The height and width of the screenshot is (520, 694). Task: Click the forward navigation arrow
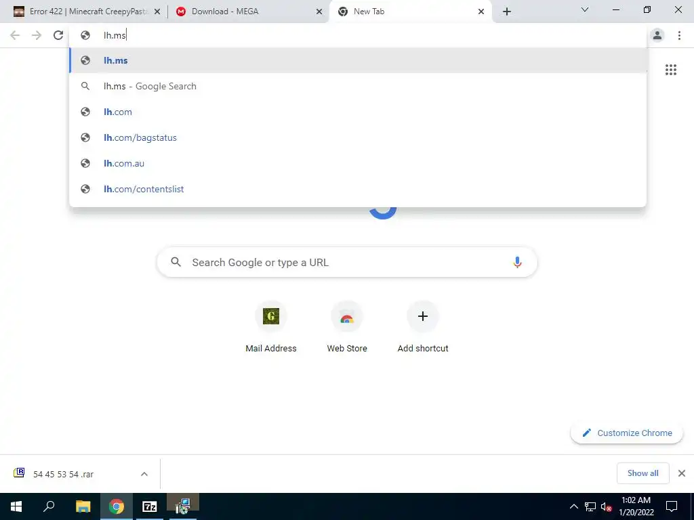37,35
